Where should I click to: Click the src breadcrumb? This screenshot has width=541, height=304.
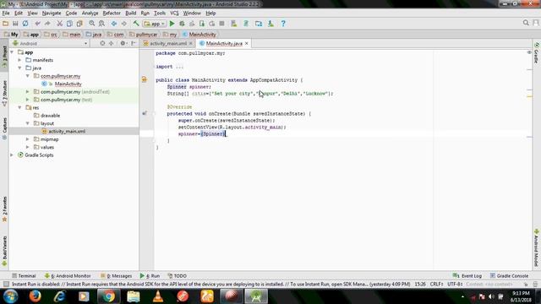[x=51, y=35]
